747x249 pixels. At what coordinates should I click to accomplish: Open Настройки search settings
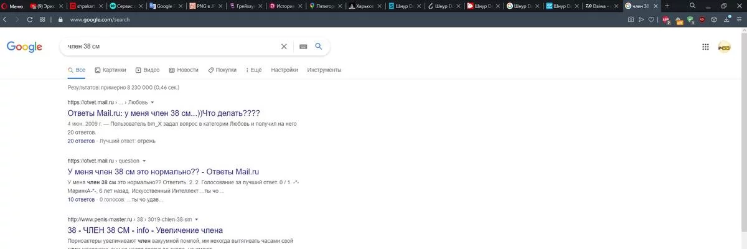[284, 70]
